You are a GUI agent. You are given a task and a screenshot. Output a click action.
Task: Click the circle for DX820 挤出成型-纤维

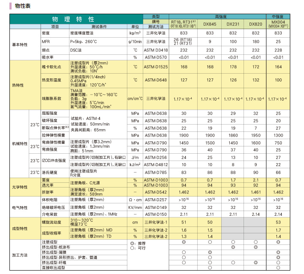pos(256,262)
